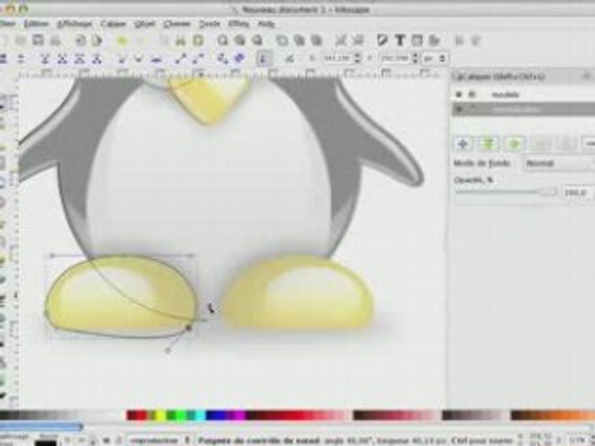This screenshot has width=595, height=446.
Task: Close the Calques panel
Action: point(587,77)
